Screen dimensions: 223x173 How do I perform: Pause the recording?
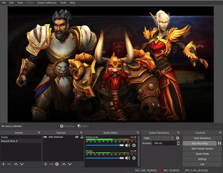pos(219,143)
